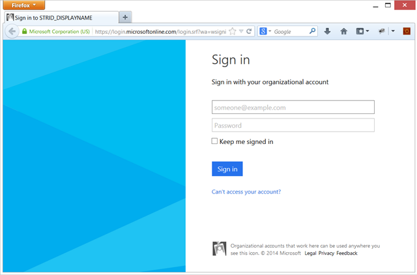The height and width of the screenshot is (275, 417).
Task: Maximize the Firefox window
Action: [388, 5]
